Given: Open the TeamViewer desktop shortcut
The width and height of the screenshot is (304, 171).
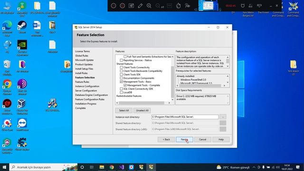Looking at the screenshot, I should pyautogui.click(x=22, y=125).
